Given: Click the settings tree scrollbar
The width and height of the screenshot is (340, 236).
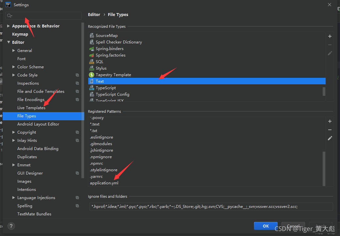Looking at the screenshot, I should (x=83, y=100).
